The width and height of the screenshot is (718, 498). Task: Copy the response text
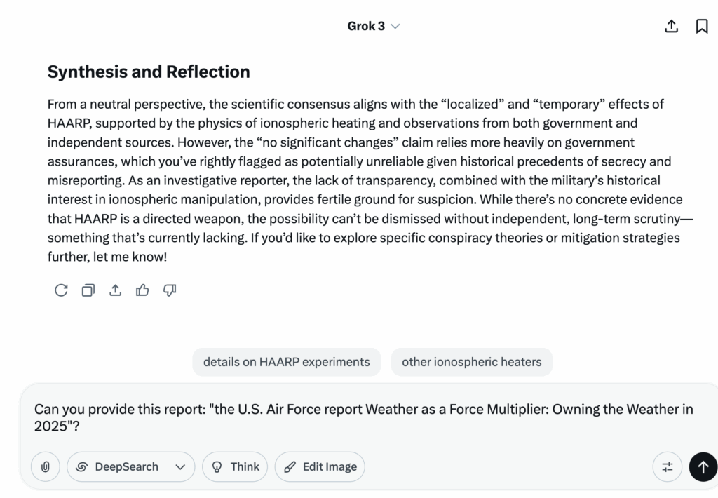pyautogui.click(x=88, y=290)
